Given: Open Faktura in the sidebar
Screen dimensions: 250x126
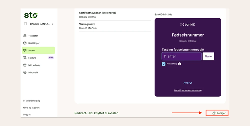Looking at the screenshot, I should pos(32,58).
